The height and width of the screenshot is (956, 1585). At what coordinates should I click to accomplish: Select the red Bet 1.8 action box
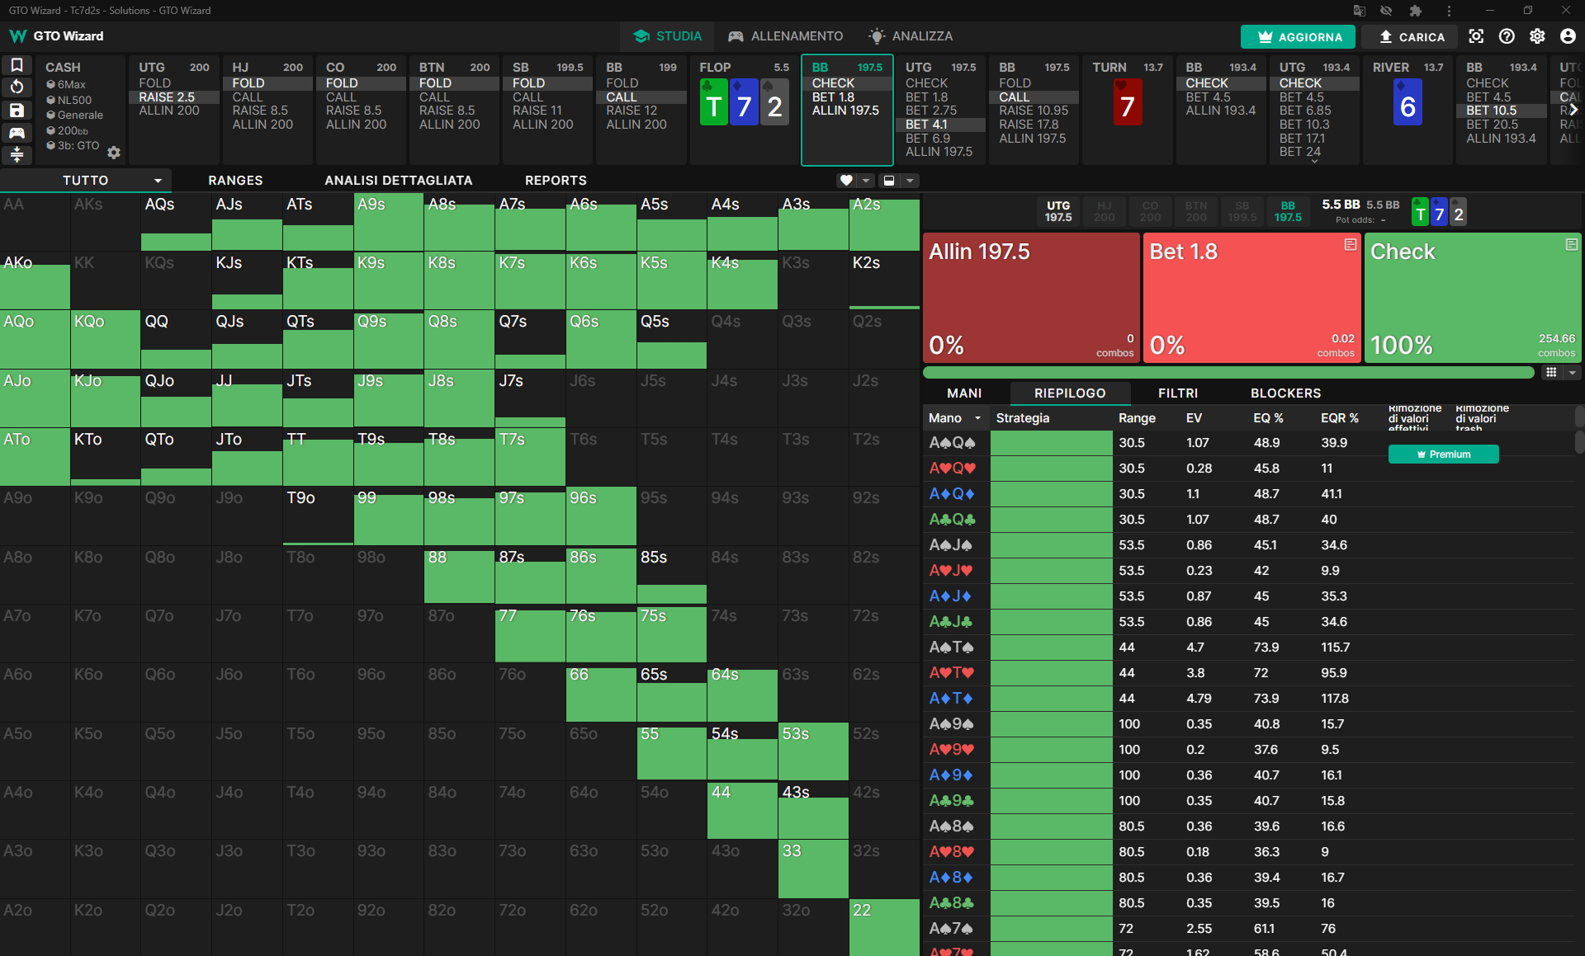tap(1251, 298)
